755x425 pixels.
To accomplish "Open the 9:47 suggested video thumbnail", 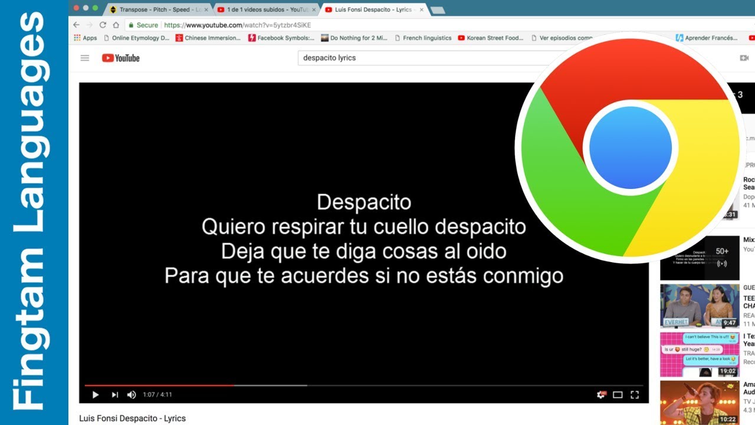I will [x=700, y=306].
